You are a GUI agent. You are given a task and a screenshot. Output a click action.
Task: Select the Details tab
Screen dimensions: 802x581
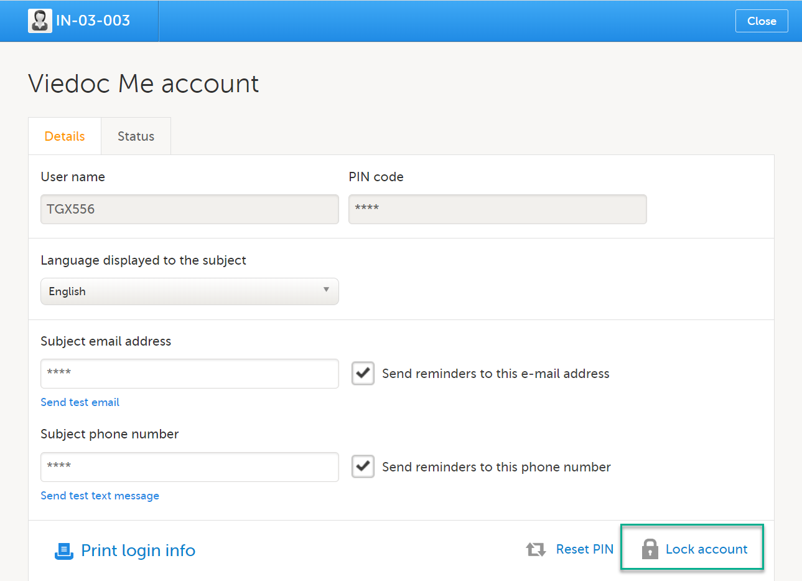coord(65,136)
